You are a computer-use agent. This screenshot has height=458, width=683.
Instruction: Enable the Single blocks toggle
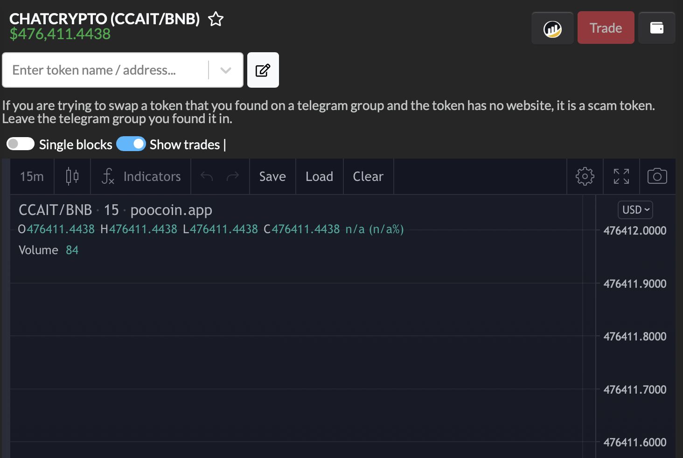[x=21, y=144]
